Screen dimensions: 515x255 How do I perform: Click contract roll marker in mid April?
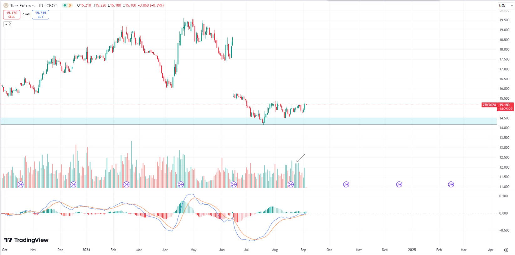coord(181,185)
